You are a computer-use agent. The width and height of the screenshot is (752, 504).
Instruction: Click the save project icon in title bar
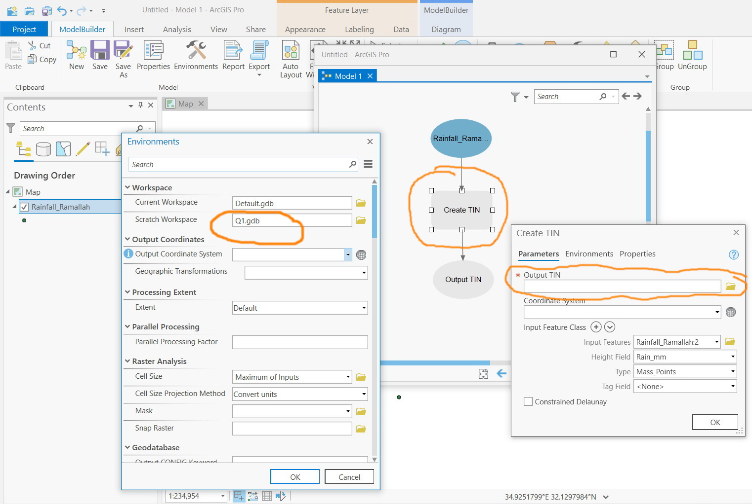46,10
